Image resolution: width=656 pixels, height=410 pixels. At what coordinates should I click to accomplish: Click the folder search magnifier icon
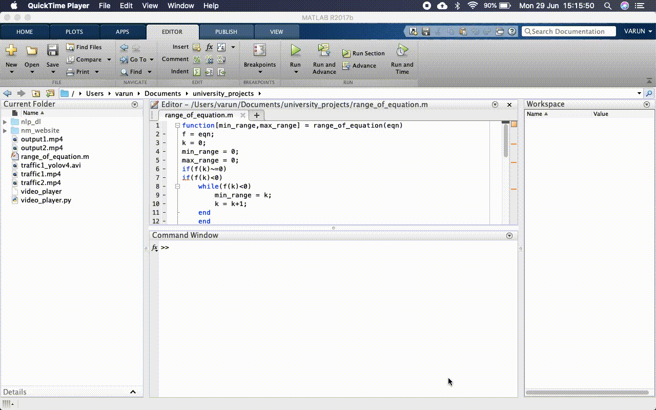tap(649, 93)
